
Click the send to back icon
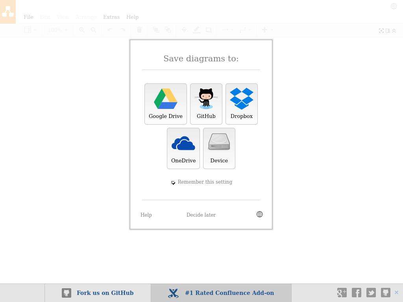(x=168, y=30)
